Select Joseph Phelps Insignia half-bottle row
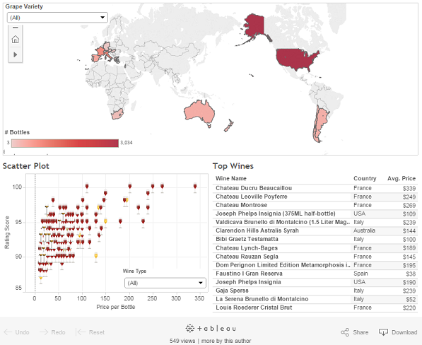This screenshot has height=345, width=422. [x=315, y=214]
